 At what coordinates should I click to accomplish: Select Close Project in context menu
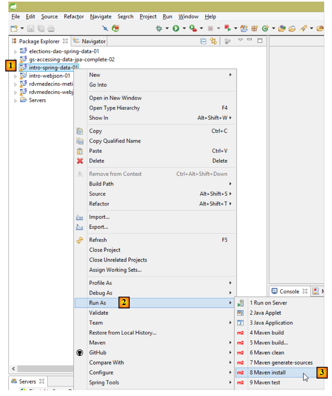(105, 250)
